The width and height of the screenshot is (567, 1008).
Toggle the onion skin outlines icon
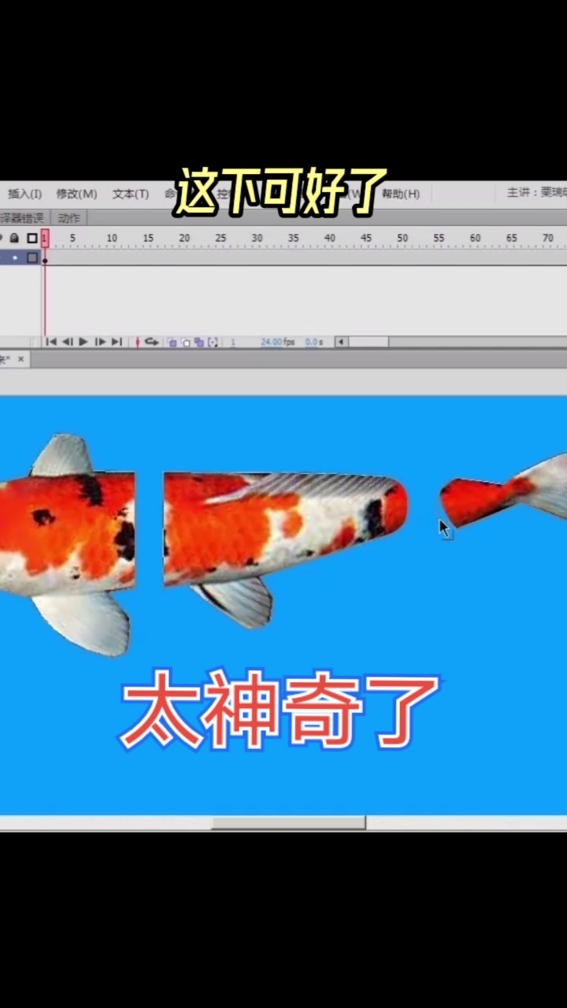pyautogui.click(x=186, y=343)
